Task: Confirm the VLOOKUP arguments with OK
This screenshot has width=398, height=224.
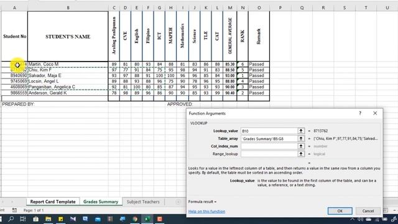Action: point(340,211)
